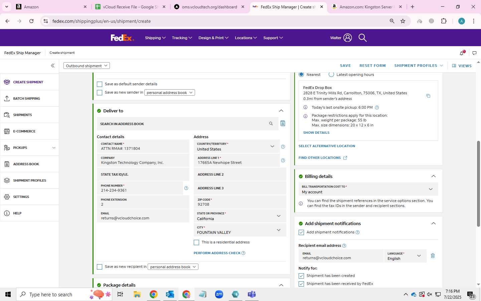Click PERFORM ADDRESS CHECK link
The image size is (481, 301).
coord(217,253)
